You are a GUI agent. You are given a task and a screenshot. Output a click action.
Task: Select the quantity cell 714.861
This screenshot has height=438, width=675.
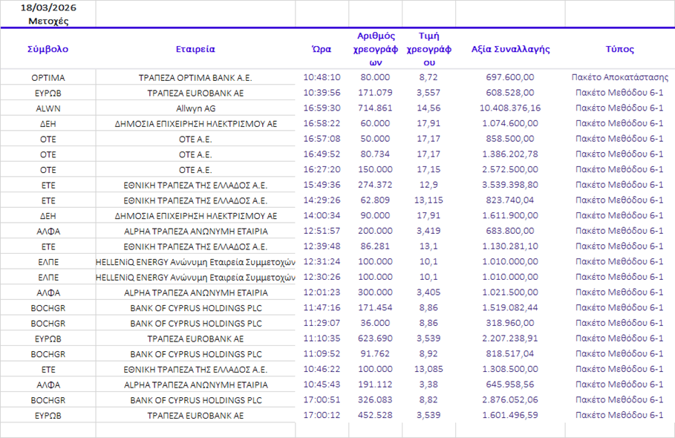click(375, 108)
